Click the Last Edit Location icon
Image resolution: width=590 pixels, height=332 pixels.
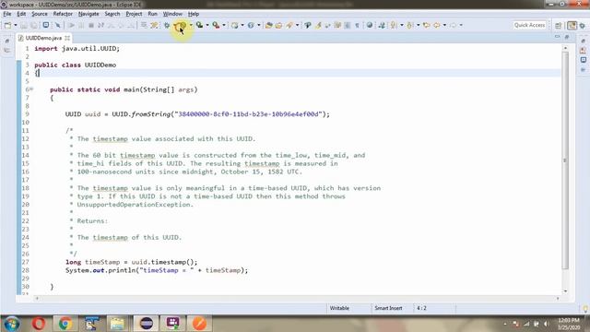(x=426, y=25)
